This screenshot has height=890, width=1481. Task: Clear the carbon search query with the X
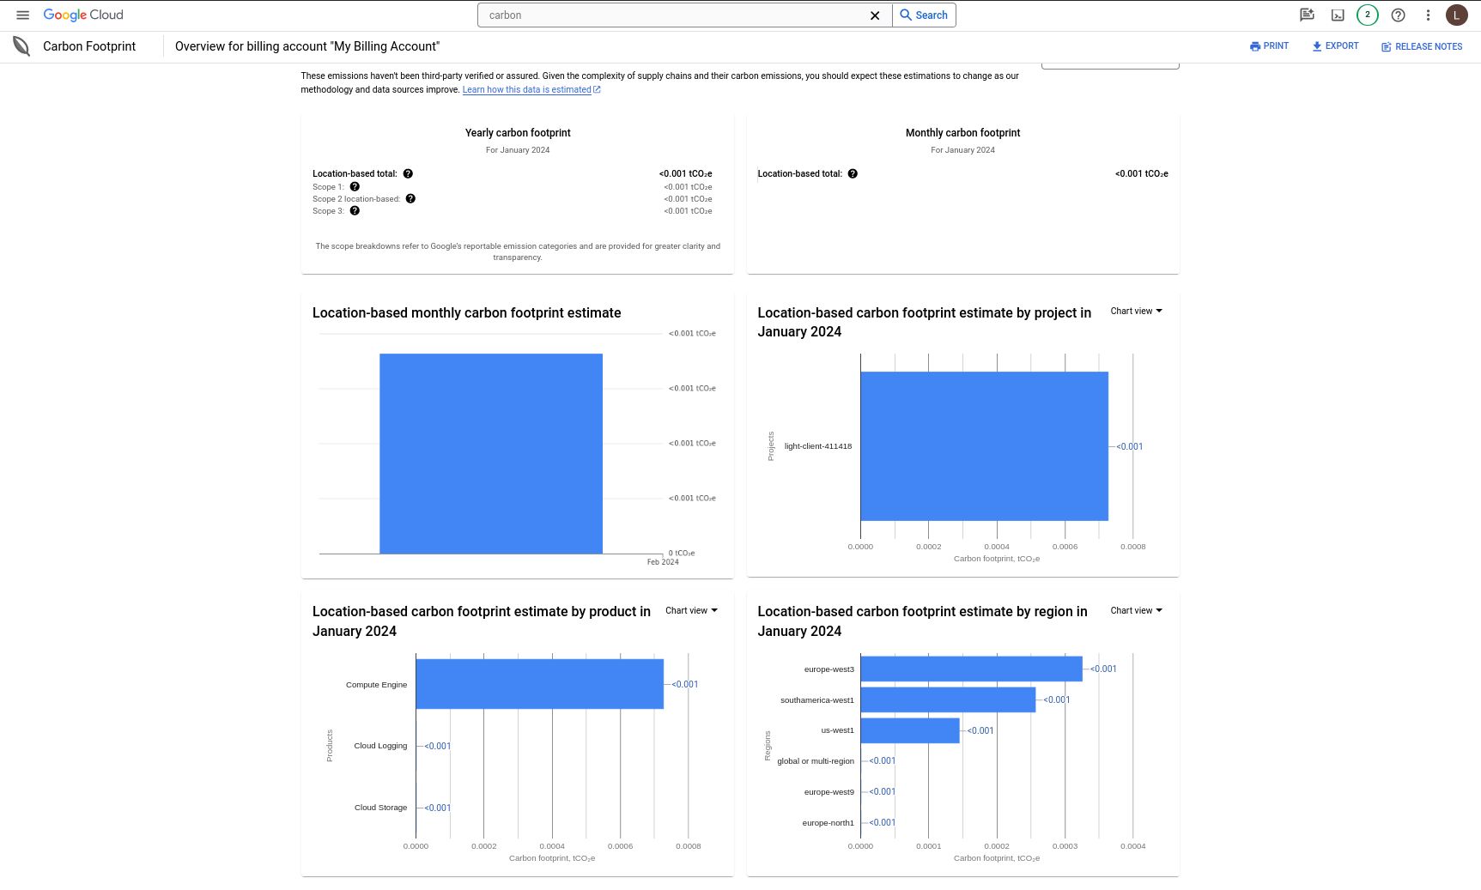875,15
